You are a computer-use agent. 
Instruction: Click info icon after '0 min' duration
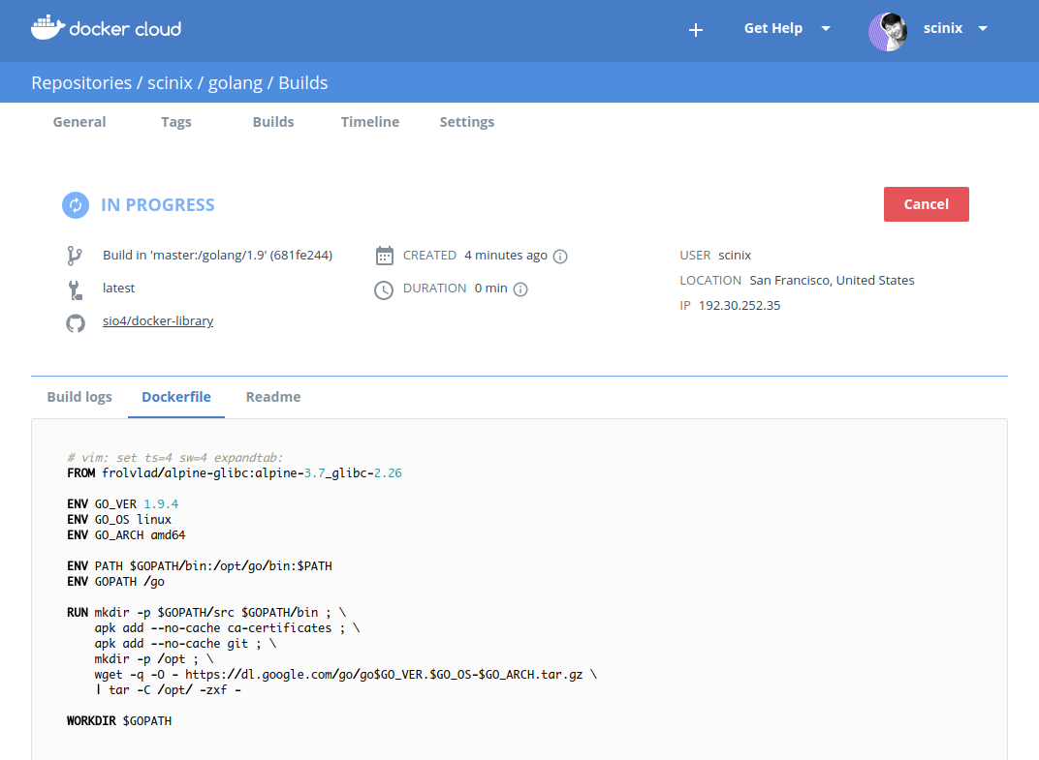coord(520,289)
